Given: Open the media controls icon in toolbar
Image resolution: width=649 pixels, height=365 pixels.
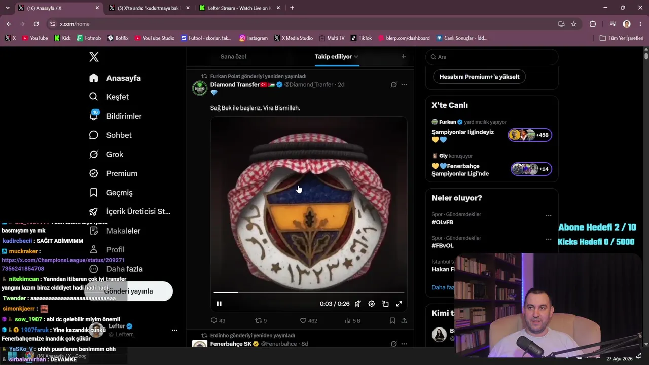Looking at the screenshot, I should [613, 24].
